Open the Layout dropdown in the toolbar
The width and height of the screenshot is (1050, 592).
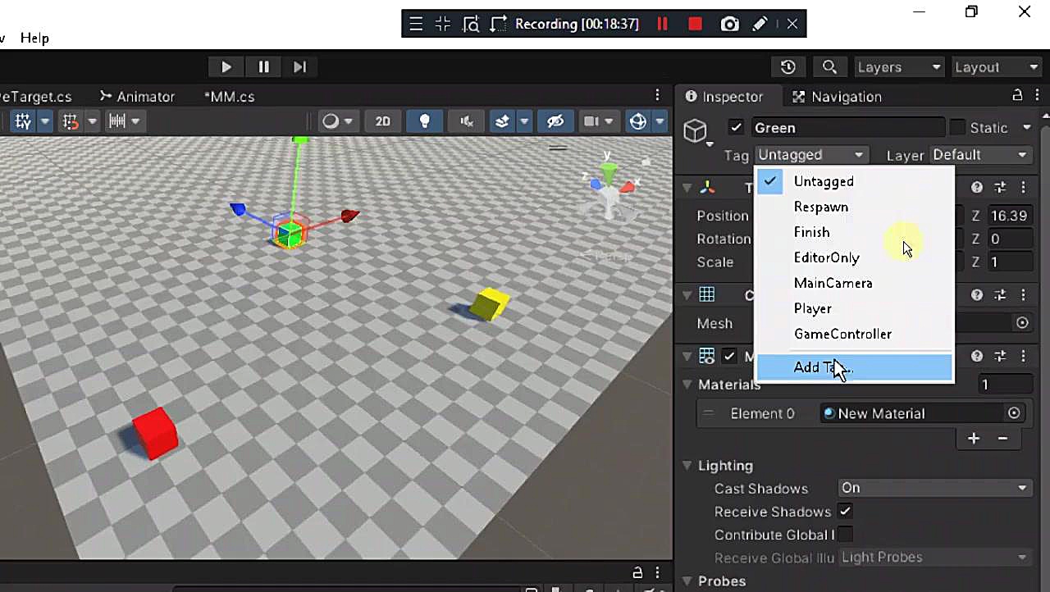click(997, 67)
